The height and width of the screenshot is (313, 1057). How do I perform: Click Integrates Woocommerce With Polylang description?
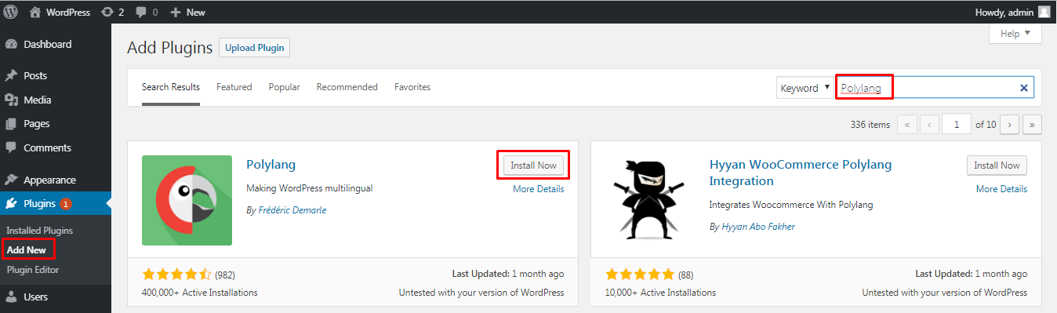pos(791,205)
